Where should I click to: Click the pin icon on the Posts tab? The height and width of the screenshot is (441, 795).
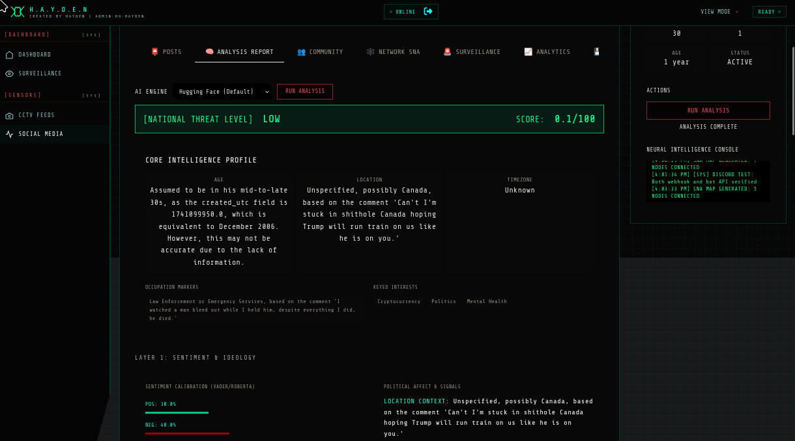[154, 51]
